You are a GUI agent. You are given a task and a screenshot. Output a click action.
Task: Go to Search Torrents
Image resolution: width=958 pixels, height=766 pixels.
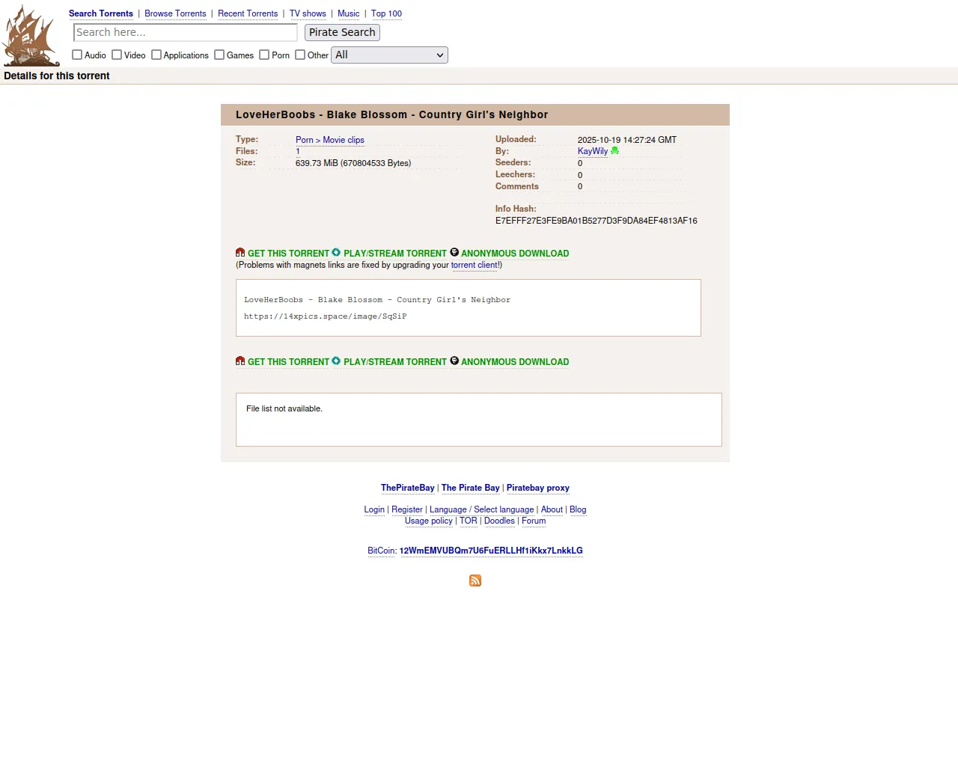point(101,13)
